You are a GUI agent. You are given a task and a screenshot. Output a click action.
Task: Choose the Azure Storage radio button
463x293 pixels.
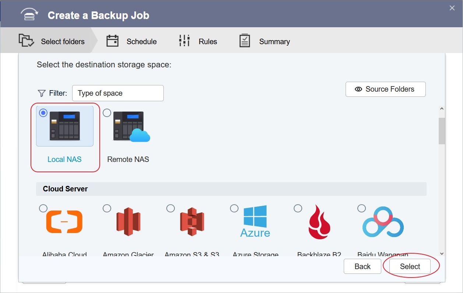(x=234, y=209)
